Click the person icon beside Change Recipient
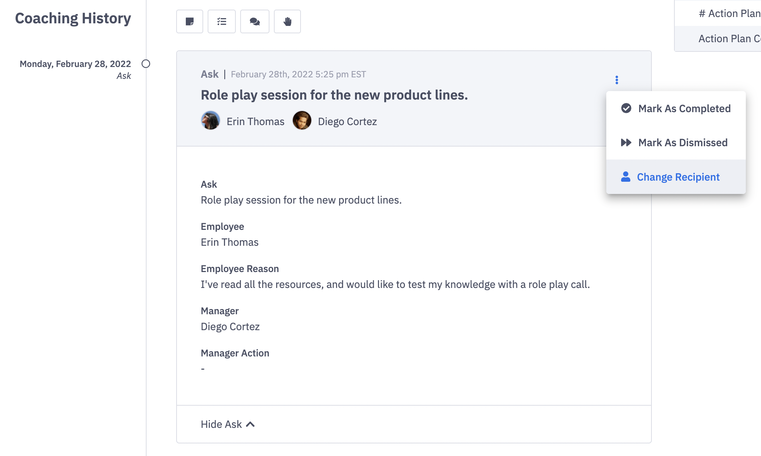Screen dimensions: 761x456 [x=626, y=177]
